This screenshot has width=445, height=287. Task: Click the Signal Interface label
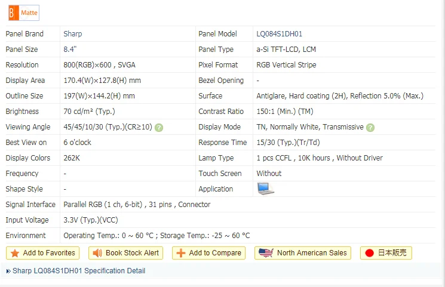[x=30, y=205]
